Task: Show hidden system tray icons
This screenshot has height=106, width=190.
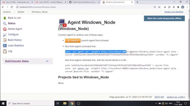Action: tap(156, 103)
